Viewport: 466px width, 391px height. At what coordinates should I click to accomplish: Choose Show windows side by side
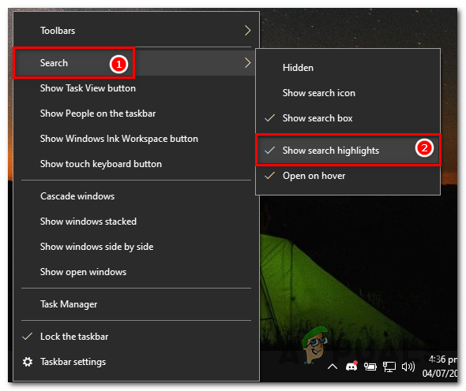[x=136, y=247]
